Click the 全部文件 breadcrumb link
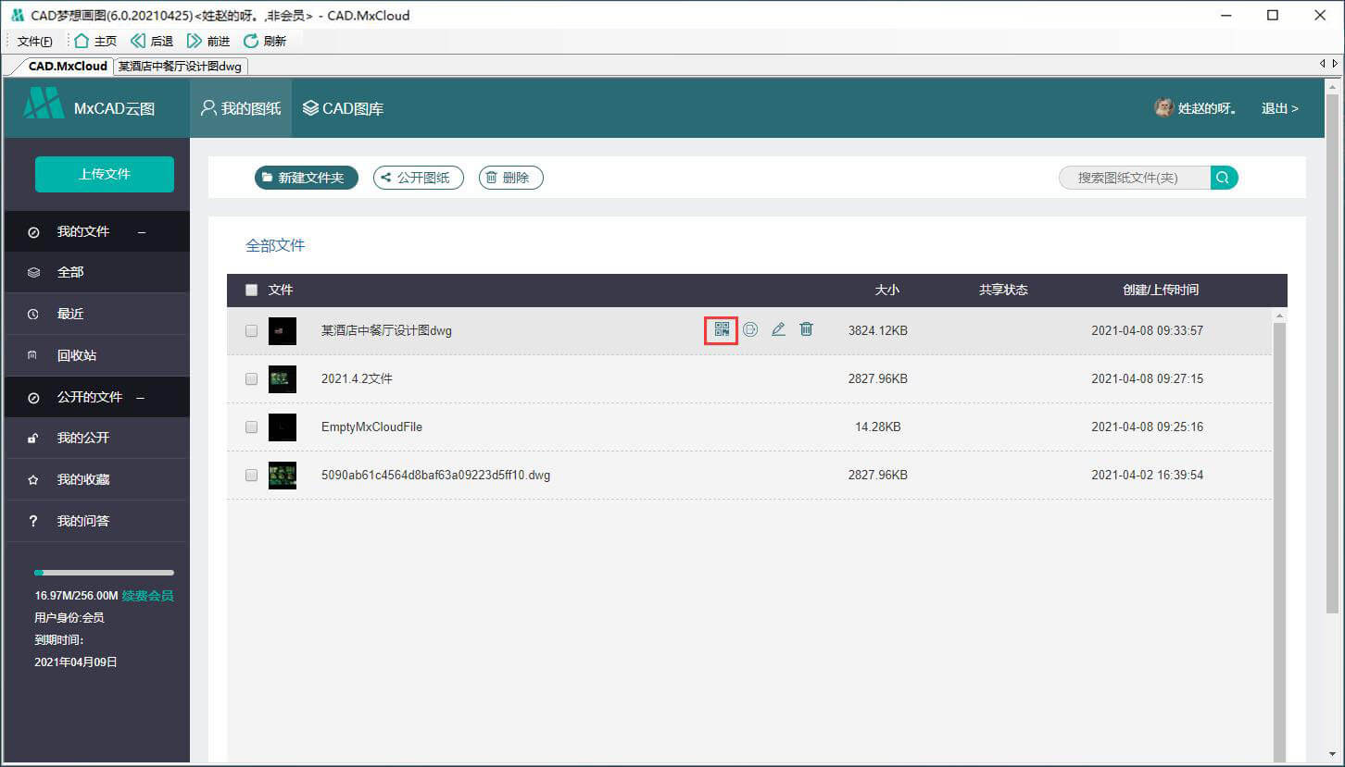1345x767 pixels. click(x=275, y=245)
